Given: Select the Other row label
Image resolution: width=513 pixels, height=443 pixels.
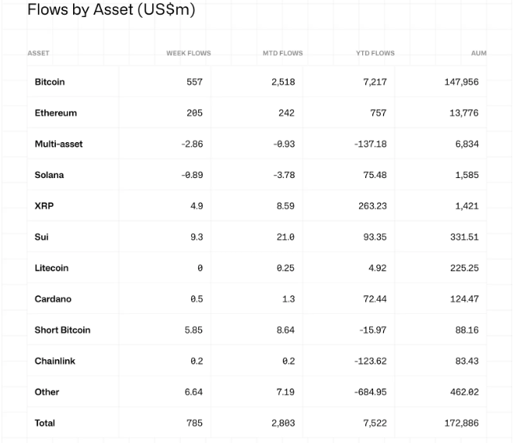Looking at the screenshot, I should [x=47, y=392].
